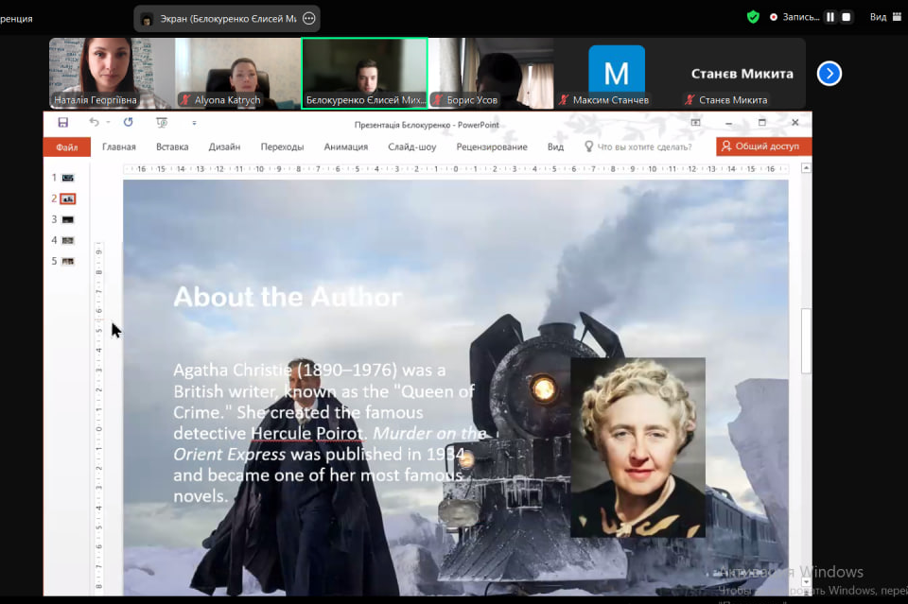Open the Файл menu

click(x=66, y=147)
